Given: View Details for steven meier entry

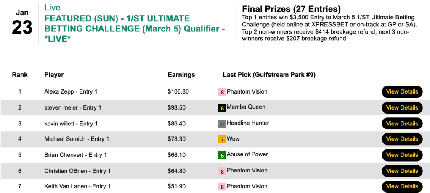Looking at the screenshot, I should (402, 108).
